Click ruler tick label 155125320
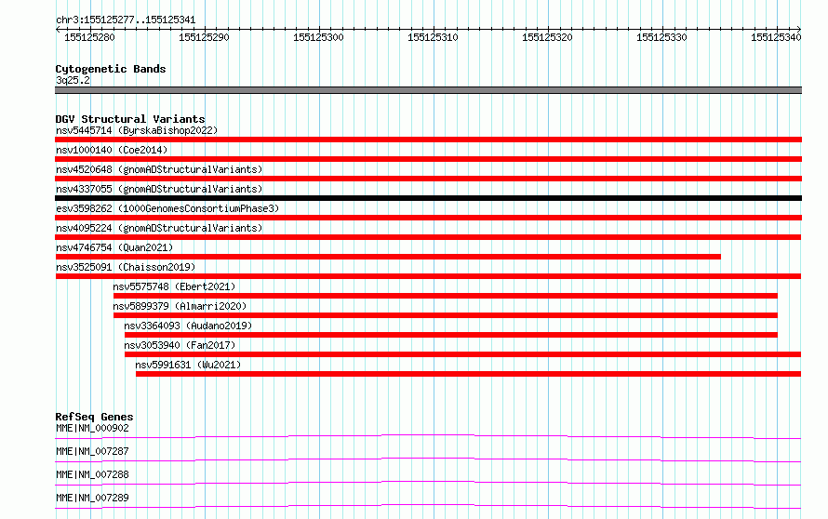828x519 pixels. pos(547,37)
